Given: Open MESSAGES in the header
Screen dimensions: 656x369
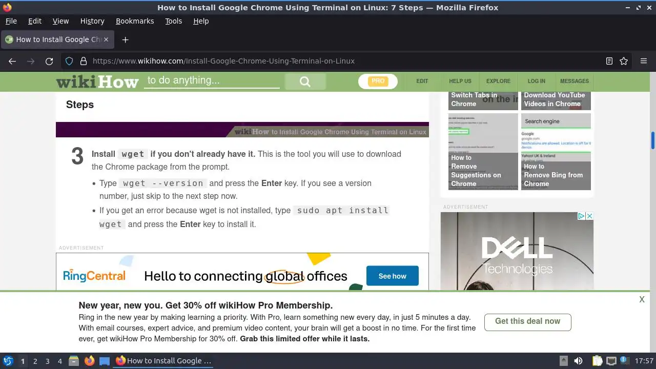Looking at the screenshot, I should tap(575, 81).
